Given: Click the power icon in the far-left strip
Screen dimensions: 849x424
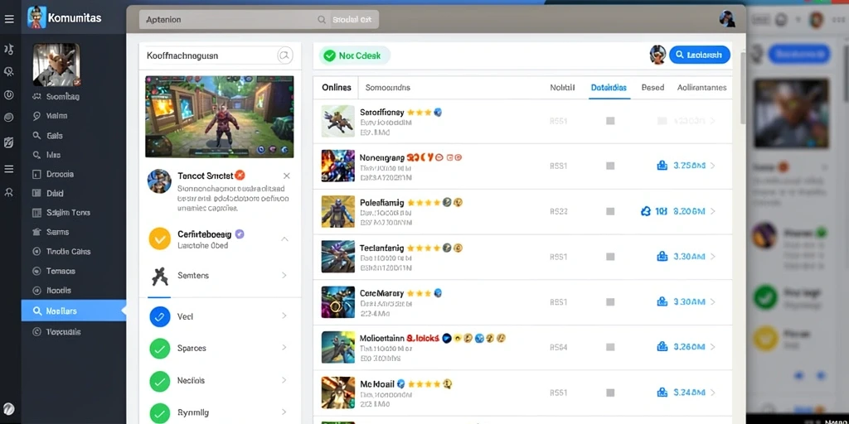Looking at the screenshot, I should tap(8, 94).
